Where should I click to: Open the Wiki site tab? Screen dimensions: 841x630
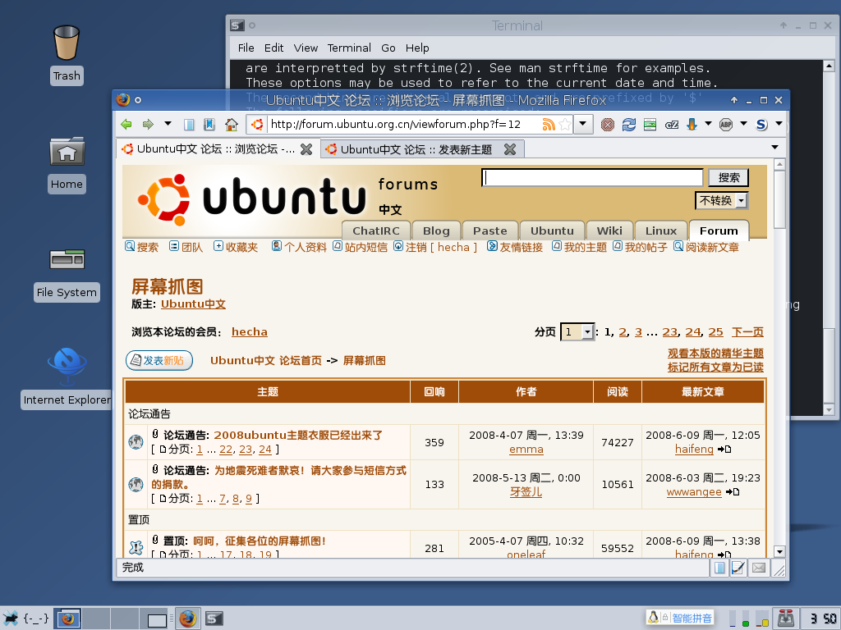610,231
